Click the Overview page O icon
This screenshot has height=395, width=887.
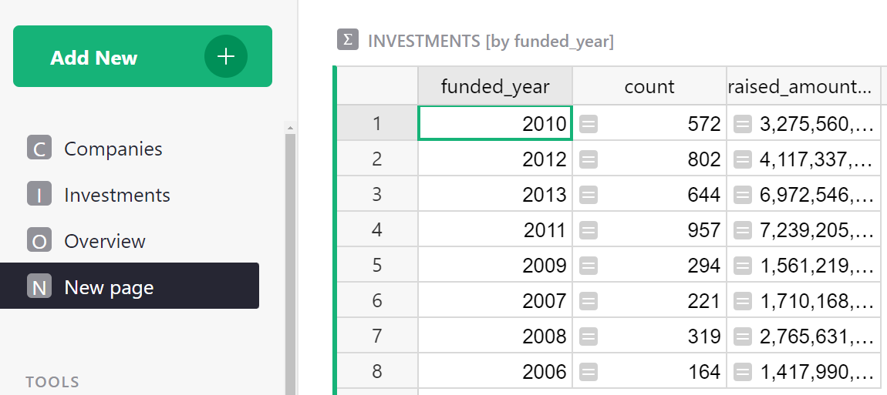39,241
